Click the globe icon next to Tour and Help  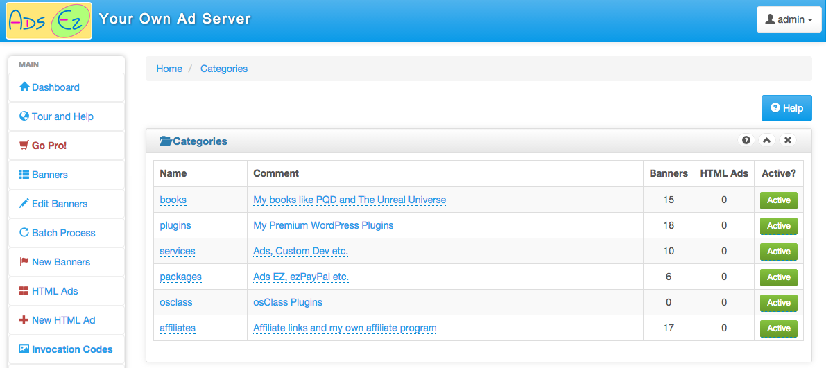click(x=24, y=116)
